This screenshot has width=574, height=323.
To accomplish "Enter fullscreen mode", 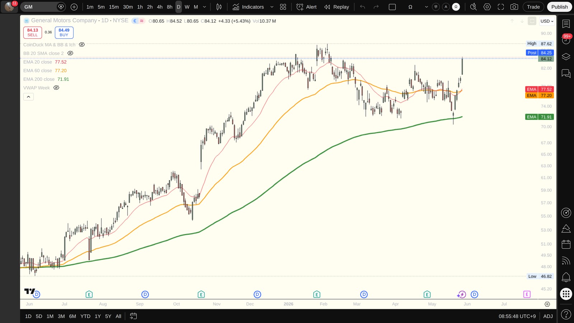I will (500, 7).
